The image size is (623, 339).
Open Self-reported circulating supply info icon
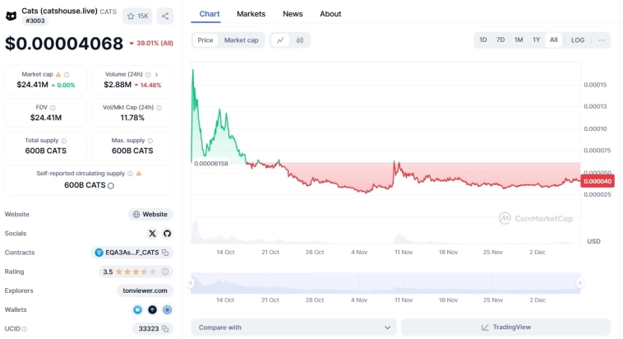coord(130,174)
